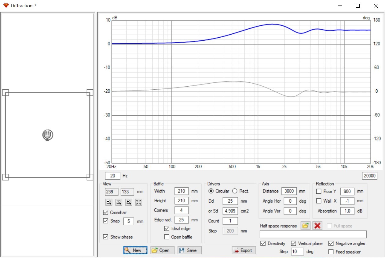Click the Axis Distance field

pyautogui.click(x=289, y=191)
